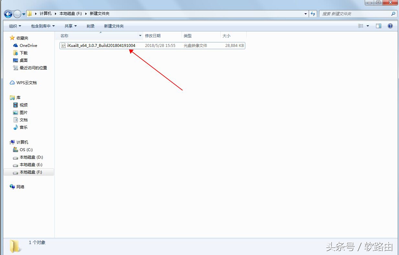Image resolution: width=399 pixels, height=255 pixels.
Task: Click the folder icon in address bar
Action: (x=29, y=14)
